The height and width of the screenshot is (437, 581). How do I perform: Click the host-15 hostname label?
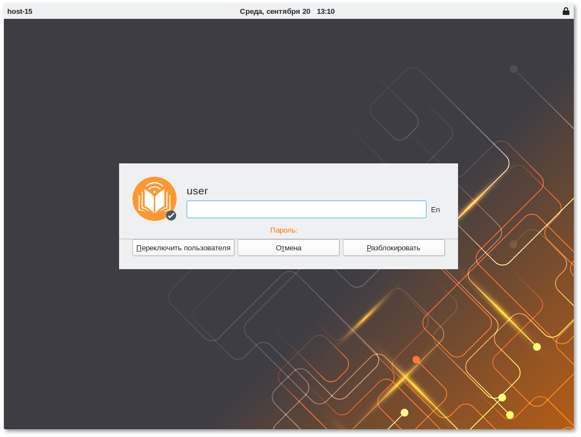point(20,11)
